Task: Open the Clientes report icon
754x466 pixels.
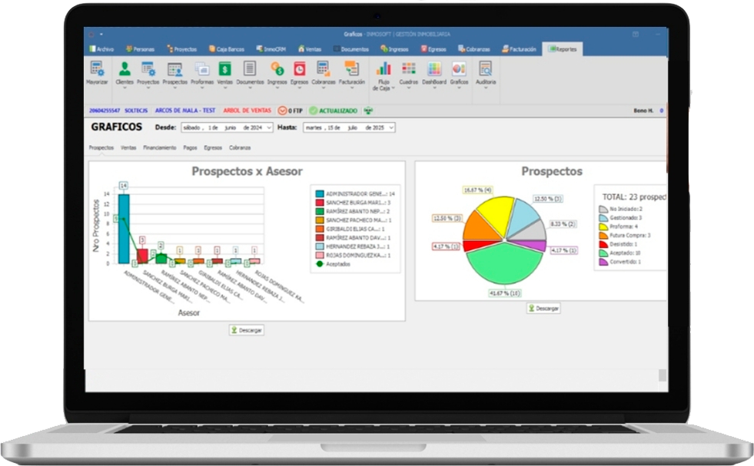Action: (125, 69)
